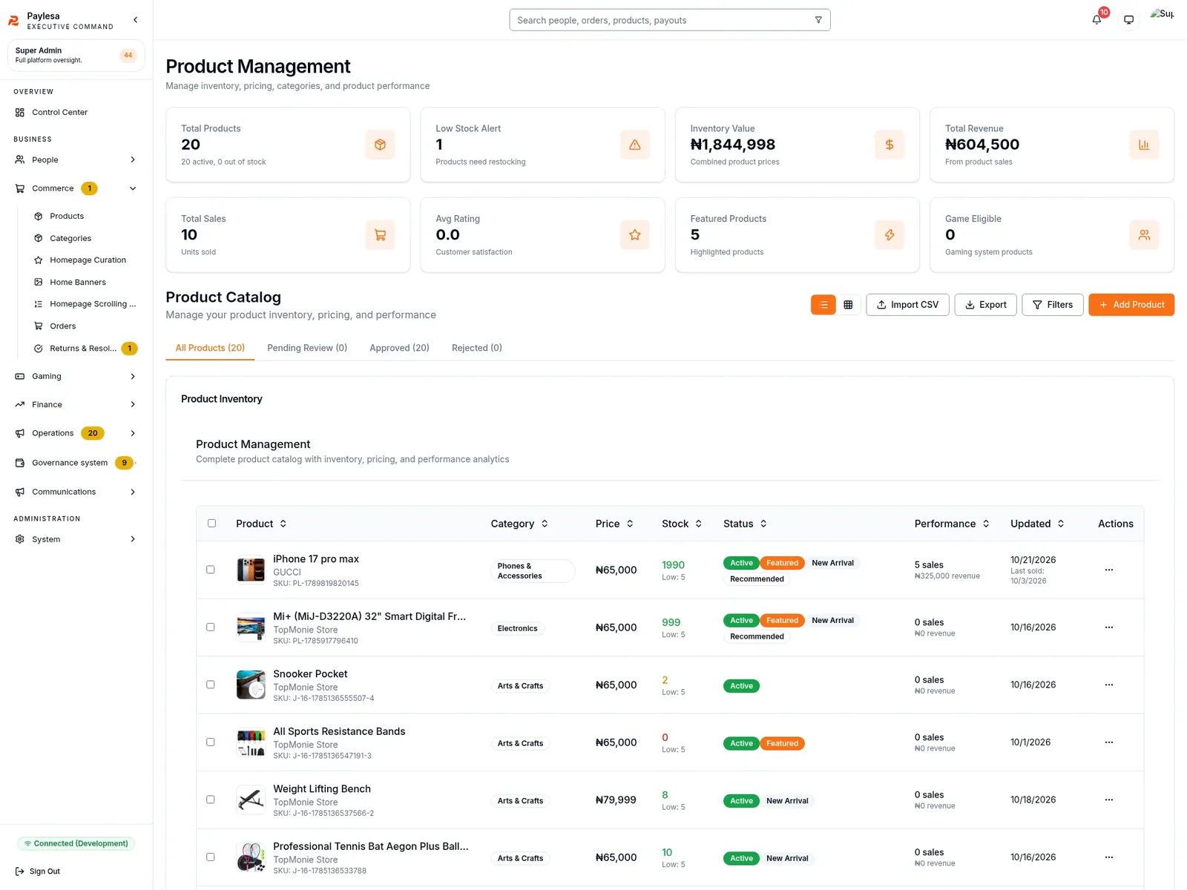
Task: Switch to list view icon
Action: (x=823, y=305)
